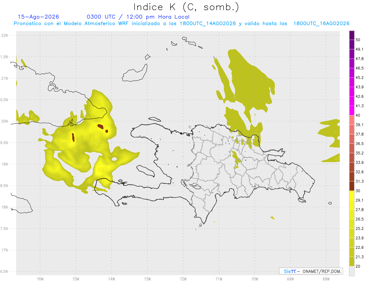This screenshot has height=283, width=366.
Task: Click the salmon pink colorbar segment between 40 and 39.1
Action: [352, 120]
